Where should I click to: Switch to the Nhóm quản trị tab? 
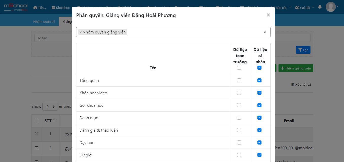(x=44, y=22)
